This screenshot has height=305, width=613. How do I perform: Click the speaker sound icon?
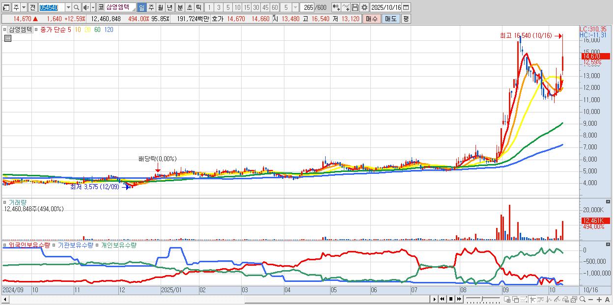click(x=86, y=7)
